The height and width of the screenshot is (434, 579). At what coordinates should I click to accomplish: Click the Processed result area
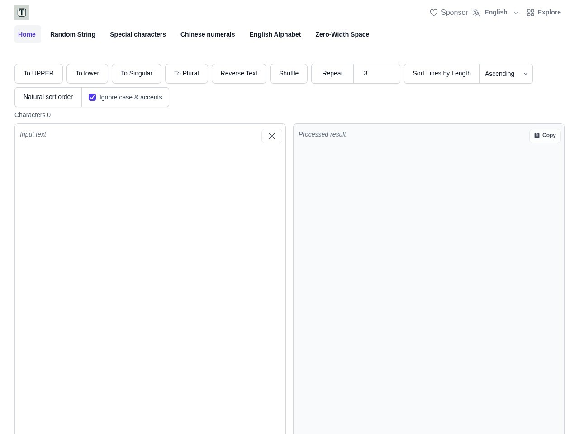[429, 279]
